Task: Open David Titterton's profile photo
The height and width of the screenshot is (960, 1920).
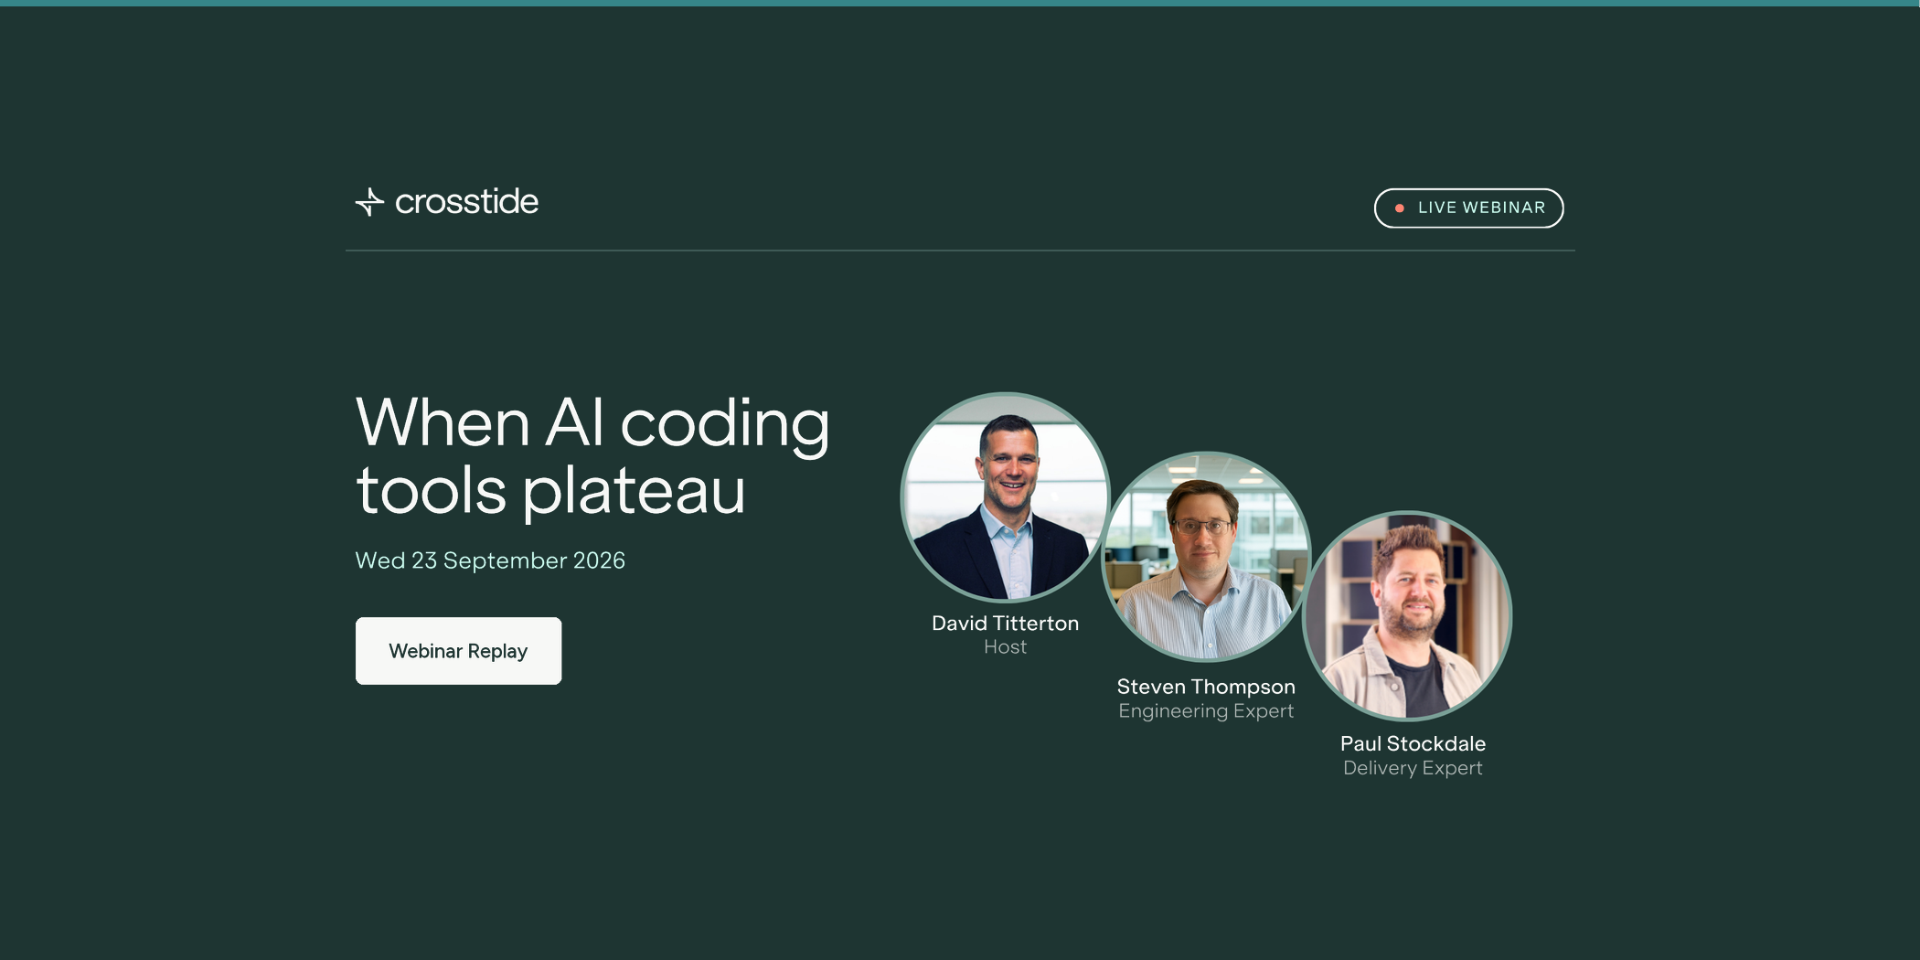Action: [x=1005, y=497]
